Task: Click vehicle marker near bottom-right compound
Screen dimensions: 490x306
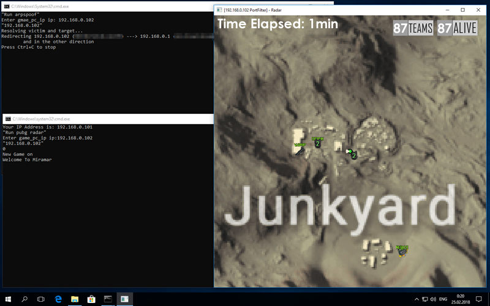Action: pyautogui.click(x=402, y=251)
